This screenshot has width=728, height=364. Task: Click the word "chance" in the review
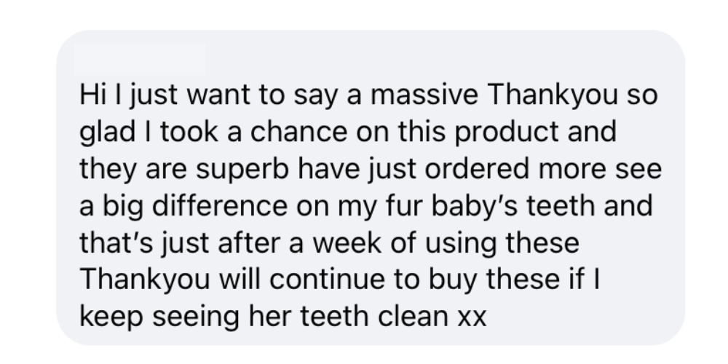(298, 132)
